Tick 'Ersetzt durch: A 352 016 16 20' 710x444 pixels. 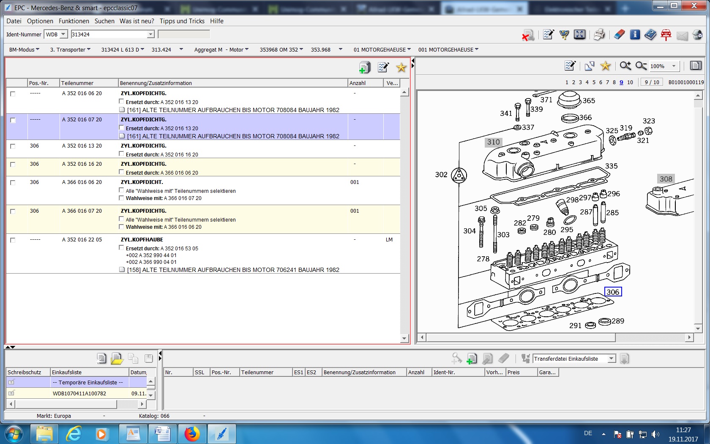(x=122, y=154)
